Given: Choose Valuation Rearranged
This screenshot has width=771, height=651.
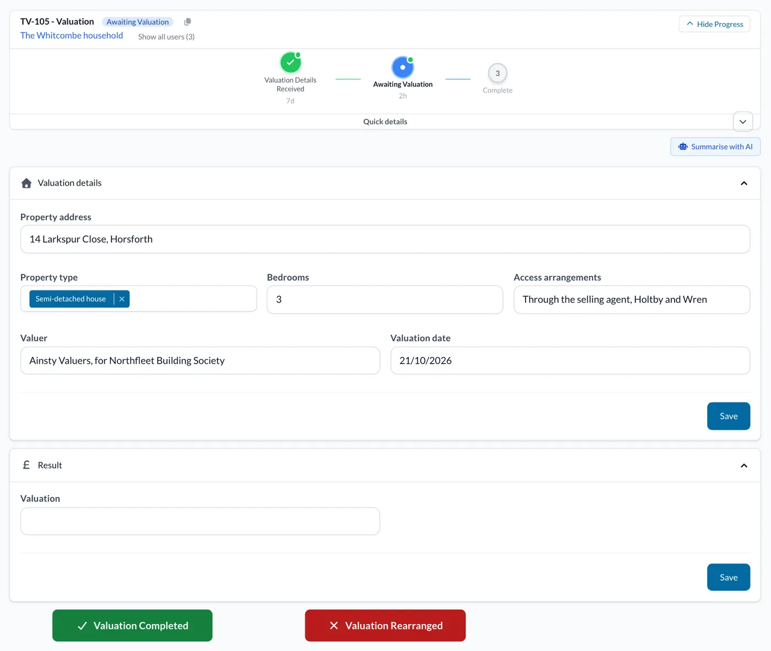Looking at the screenshot, I should 385,626.
